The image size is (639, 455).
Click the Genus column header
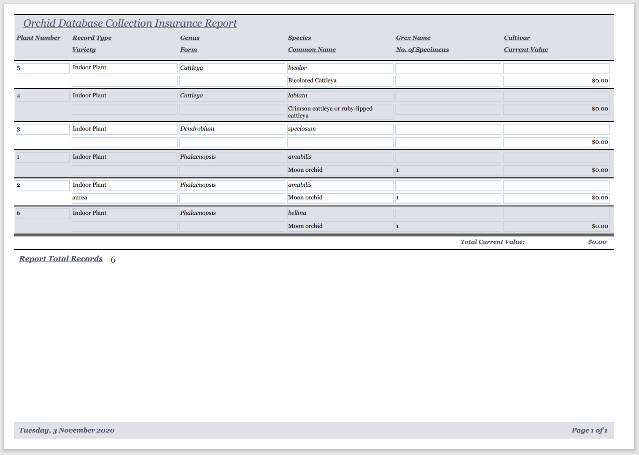coord(190,38)
